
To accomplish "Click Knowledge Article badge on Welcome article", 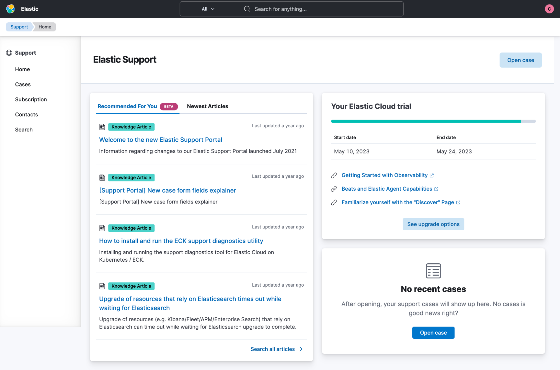I will pos(131,127).
